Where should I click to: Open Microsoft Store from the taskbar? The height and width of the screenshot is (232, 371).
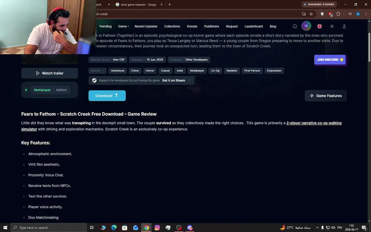125,228
